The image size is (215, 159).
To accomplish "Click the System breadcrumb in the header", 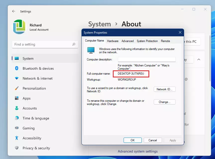I will click(100, 24).
